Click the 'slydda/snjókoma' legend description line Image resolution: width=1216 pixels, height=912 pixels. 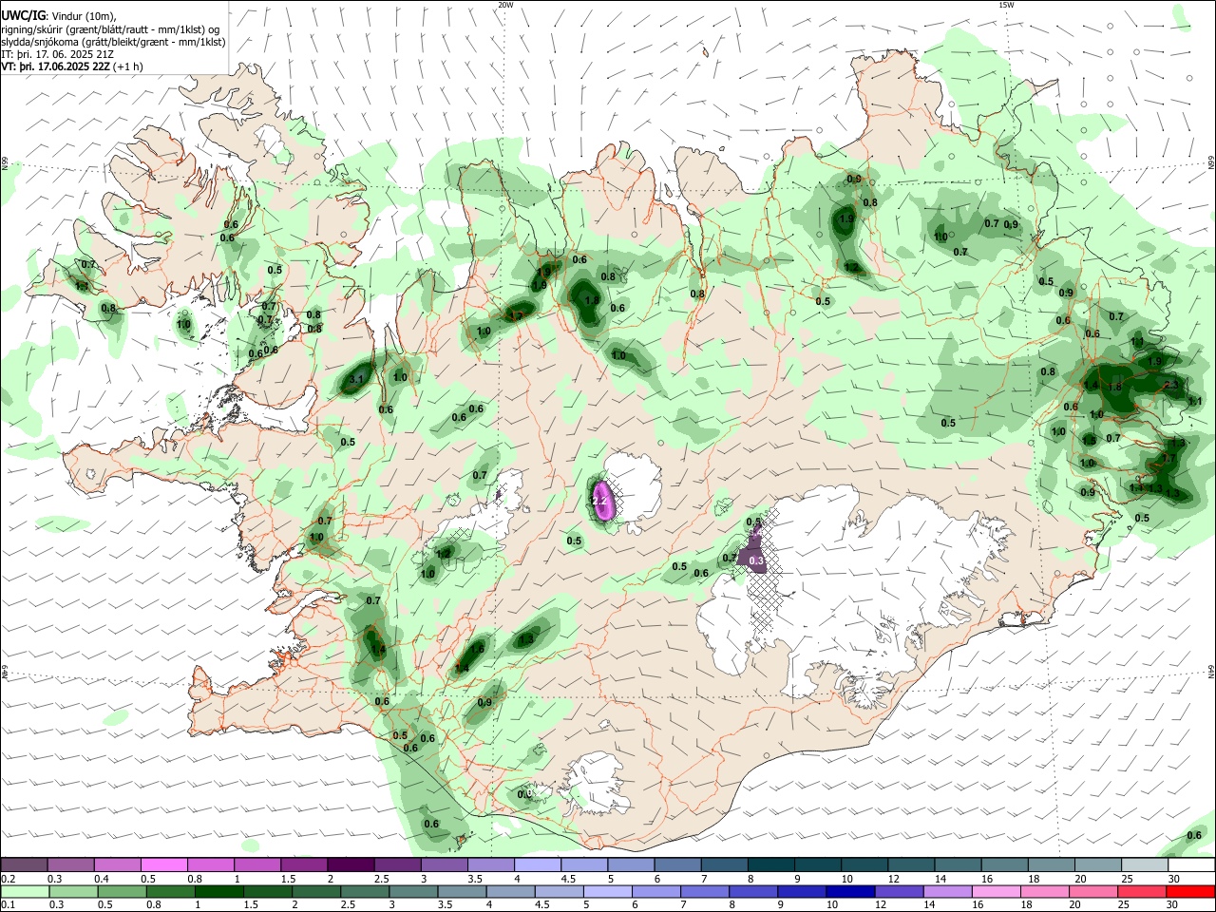coord(113,42)
